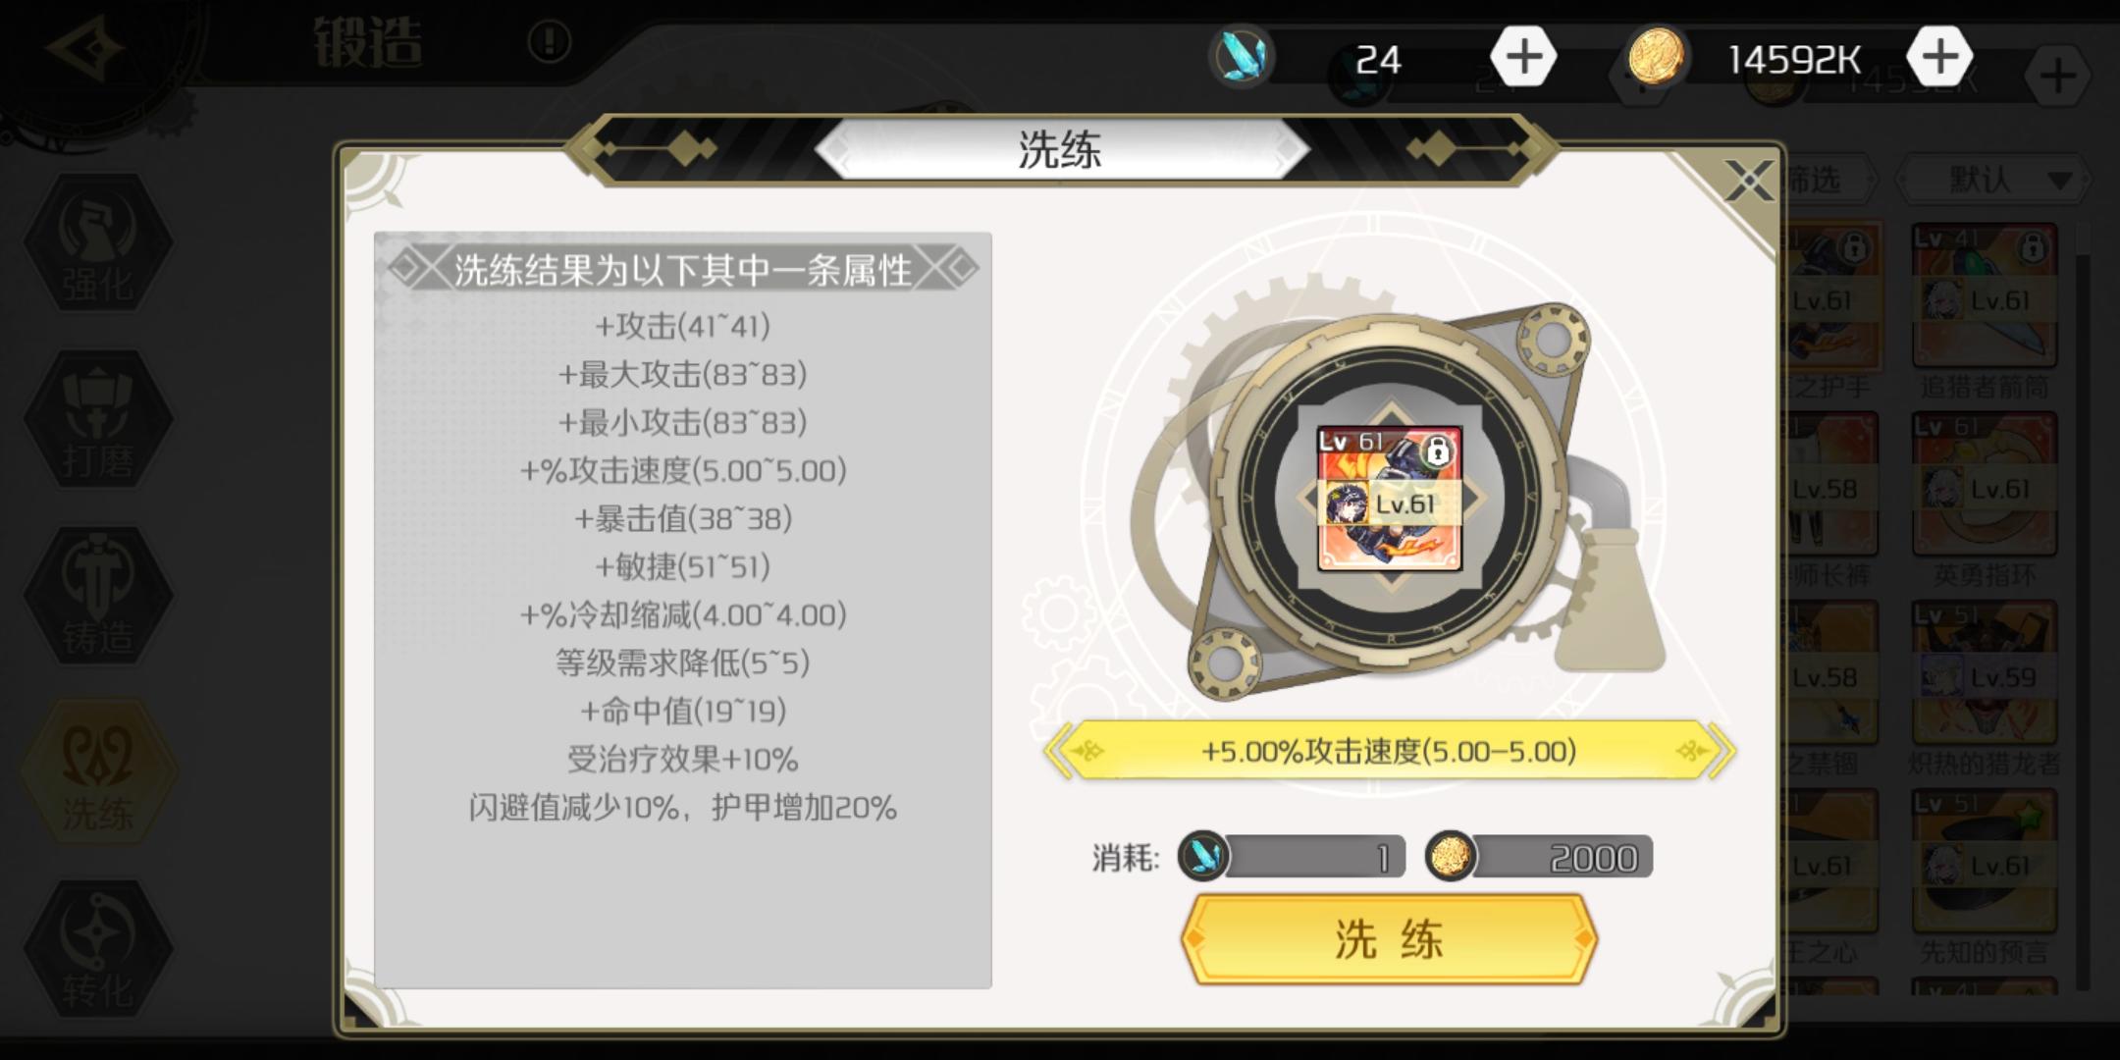This screenshot has height=1060, width=2120.
Task: Open the forge info exclamation icon
Action: (549, 42)
